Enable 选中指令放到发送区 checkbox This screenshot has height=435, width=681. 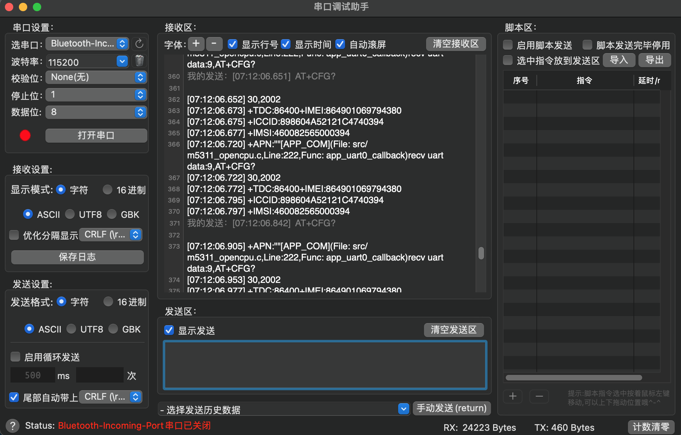[x=508, y=60]
